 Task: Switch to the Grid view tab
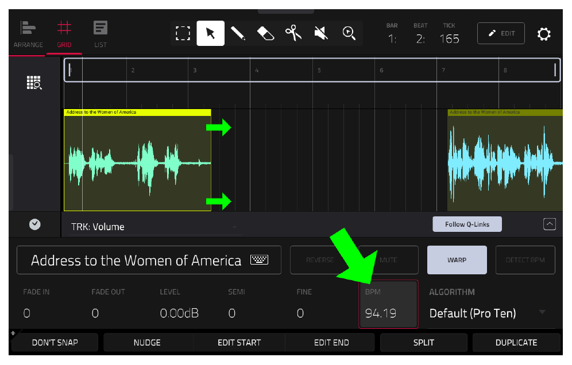(64, 34)
